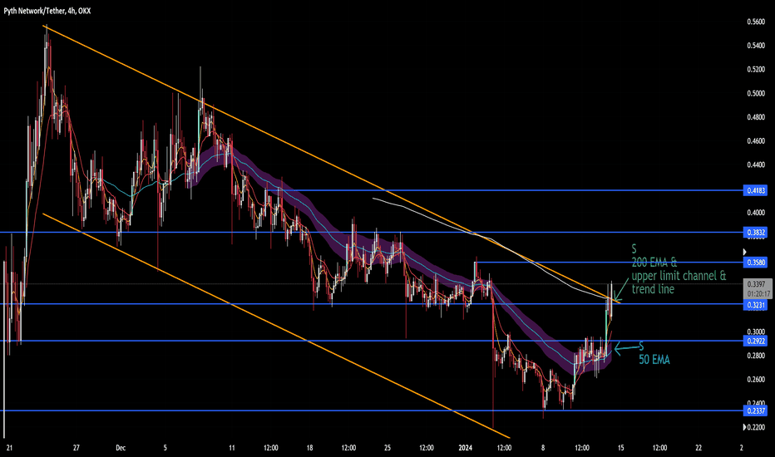Screen dimensions: 775x457
Task: Click the '18' date on time axis
Action: [309, 448]
